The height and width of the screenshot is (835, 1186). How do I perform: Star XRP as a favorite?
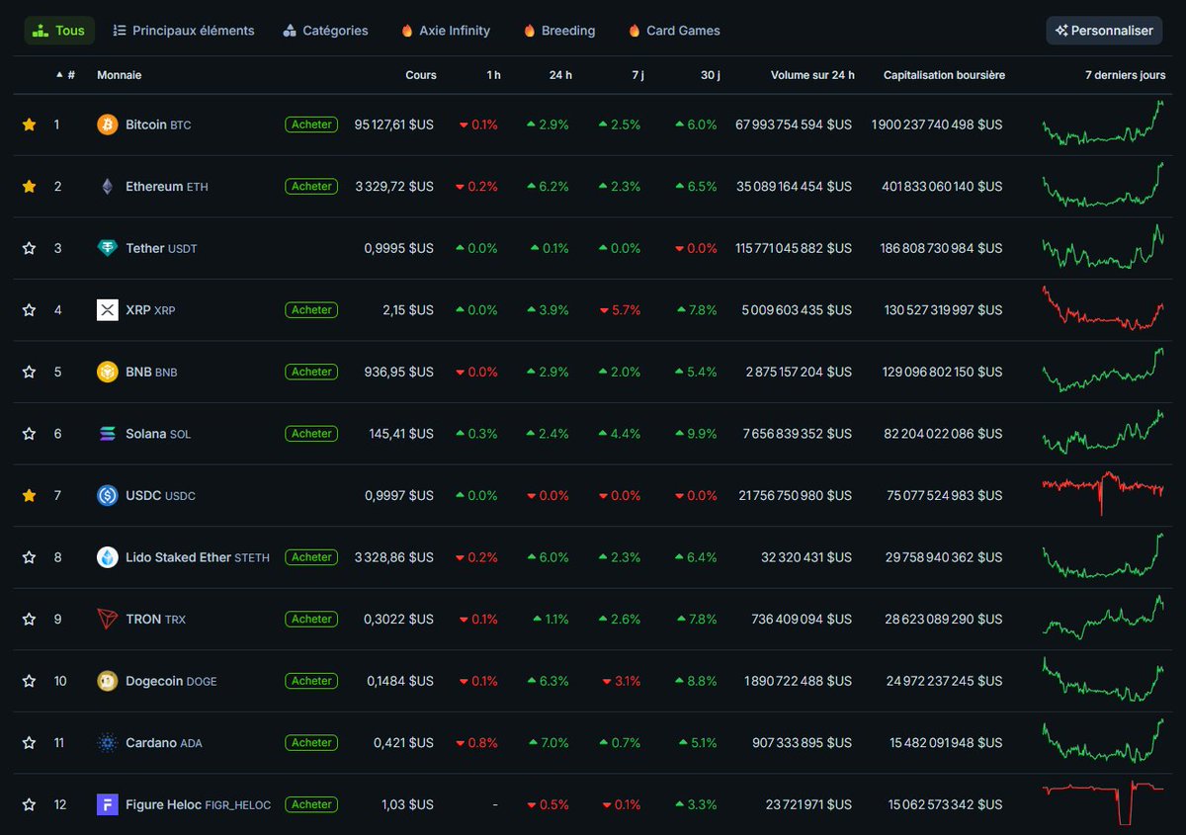pyautogui.click(x=29, y=309)
